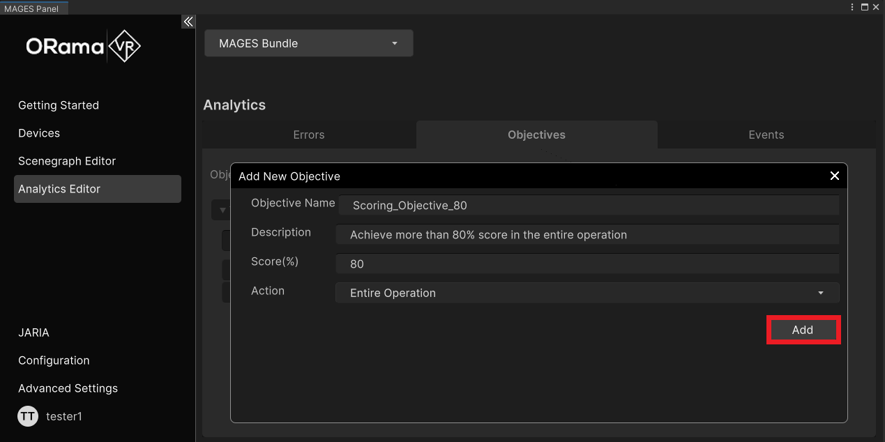Close the Add New Objective dialog
The height and width of the screenshot is (442, 885).
click(x=834, y=176)
